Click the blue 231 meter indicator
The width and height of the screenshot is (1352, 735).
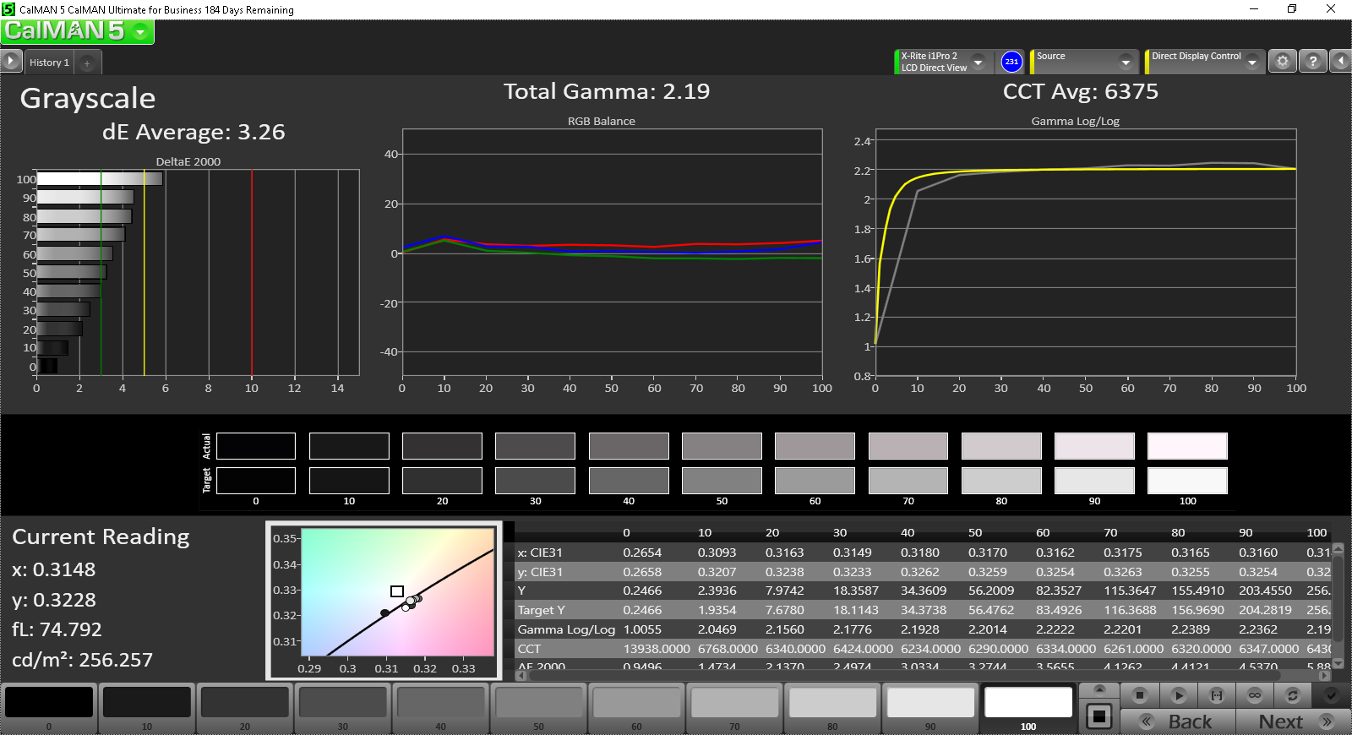click(x=1011, y=62)
